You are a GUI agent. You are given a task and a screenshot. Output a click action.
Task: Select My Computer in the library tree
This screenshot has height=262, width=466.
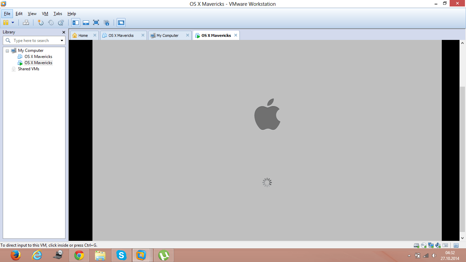31,50
